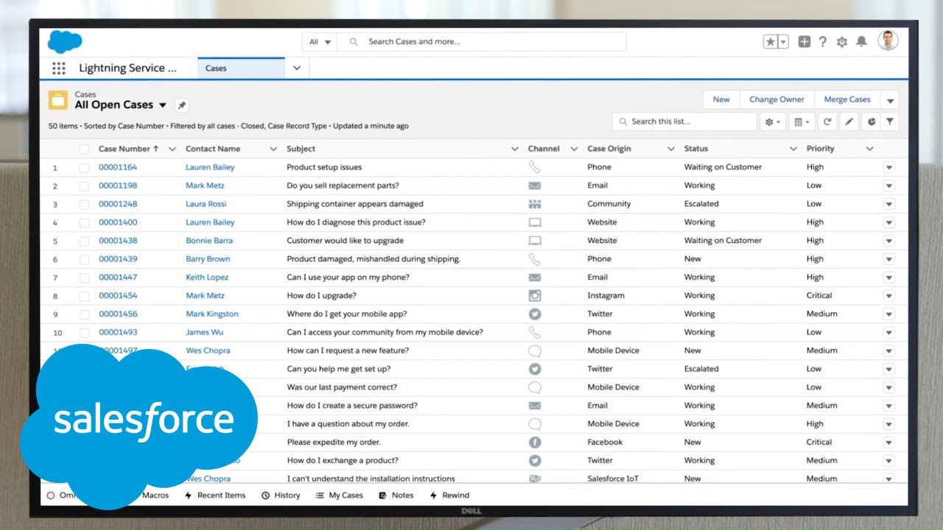Image resolution: width=943 pixels, height=530 pixels.
Task: Click Twitter channel icon for exchange a product
Action: pos(535,460)
